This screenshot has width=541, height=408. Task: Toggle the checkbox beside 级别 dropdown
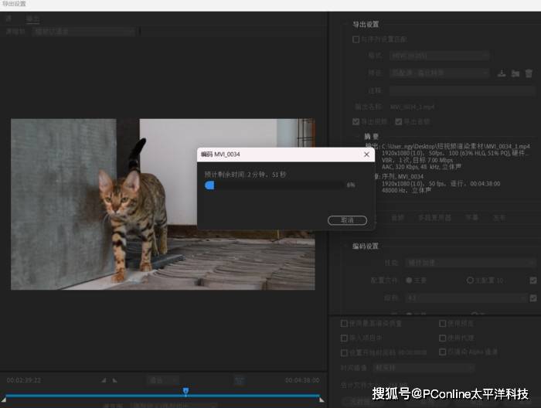point(533,297)
